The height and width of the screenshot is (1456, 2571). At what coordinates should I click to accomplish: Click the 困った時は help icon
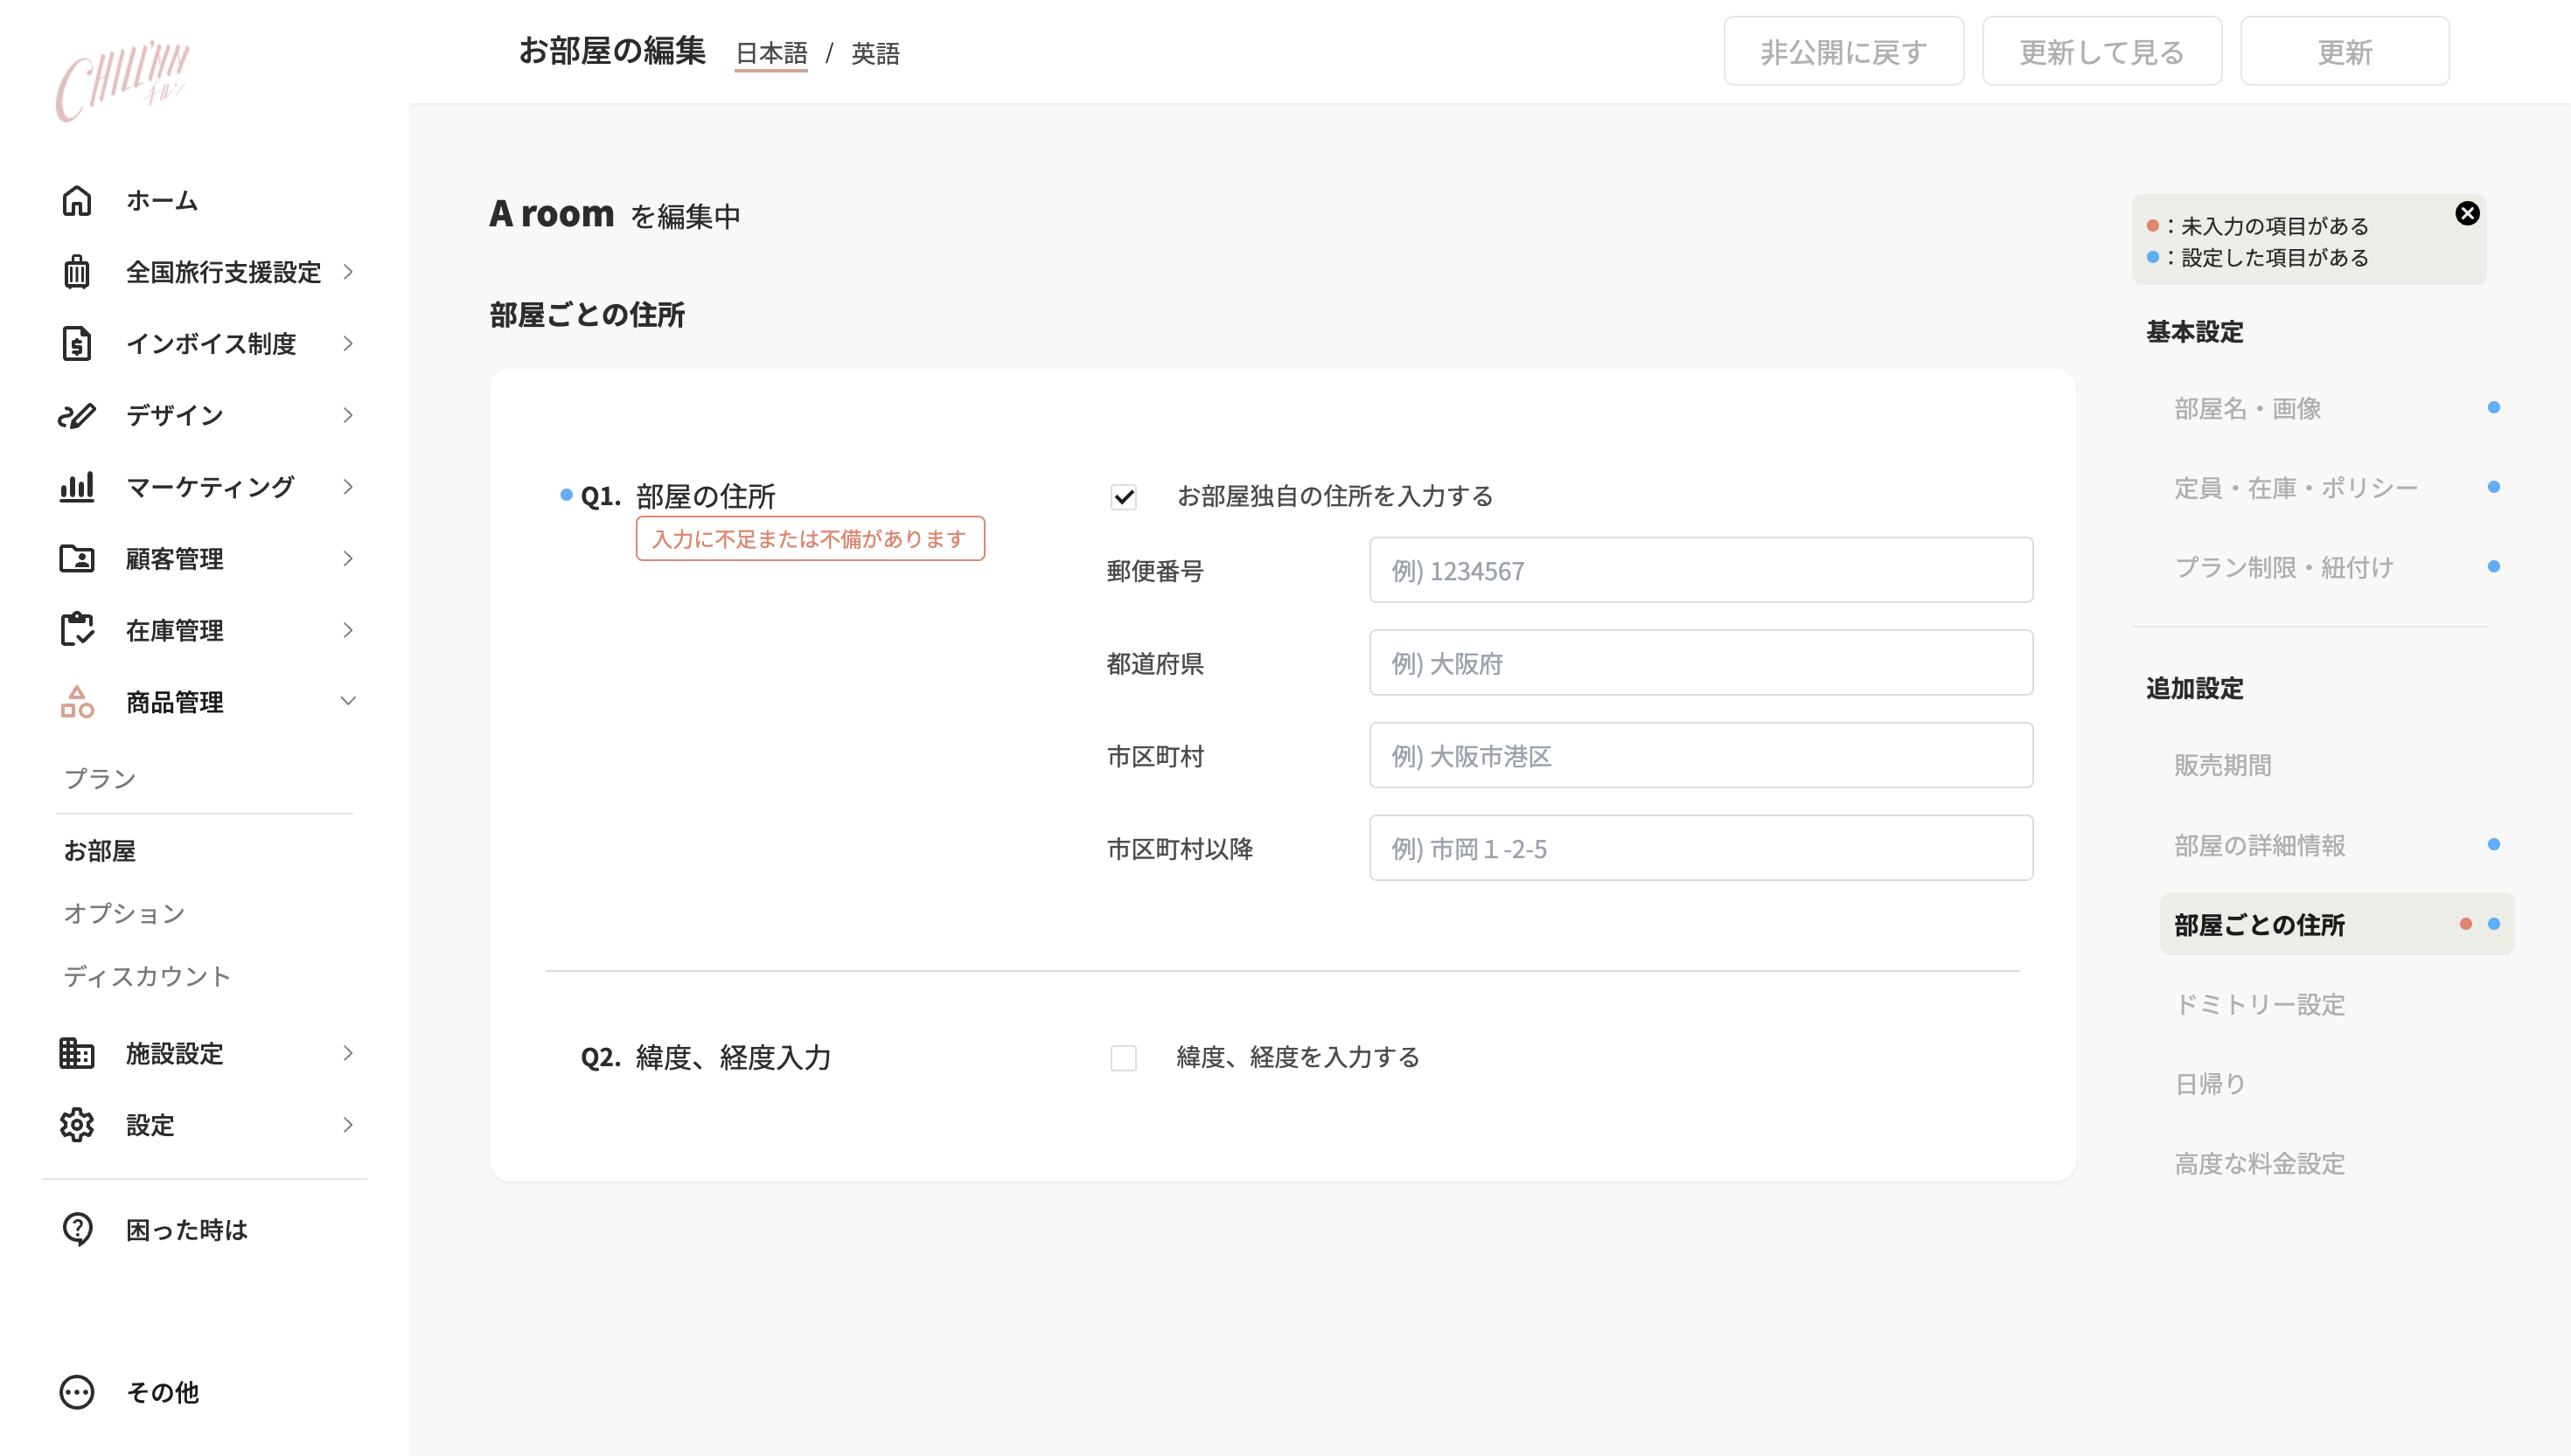click(x=78, y=1229)
